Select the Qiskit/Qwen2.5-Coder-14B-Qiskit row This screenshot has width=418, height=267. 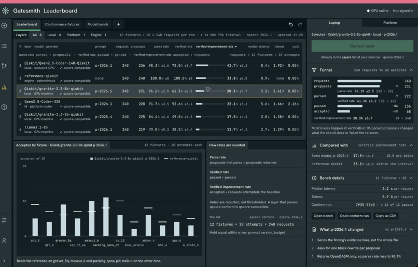tap(159, 65)
